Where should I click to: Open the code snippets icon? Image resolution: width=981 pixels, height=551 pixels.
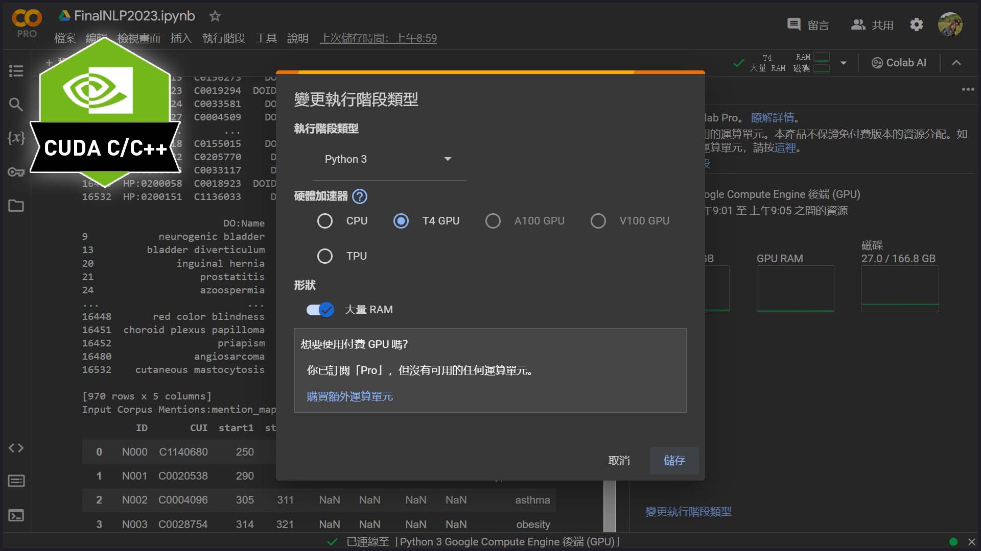tap(16, 448)
